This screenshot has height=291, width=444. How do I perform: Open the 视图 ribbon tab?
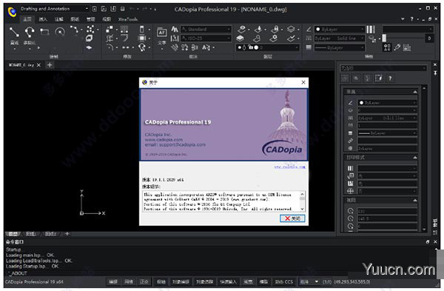pyautogui.click(x=107, y=19)
